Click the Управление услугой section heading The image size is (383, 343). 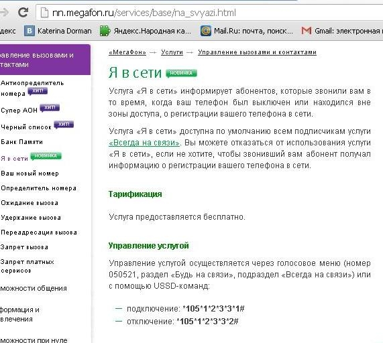148,246
